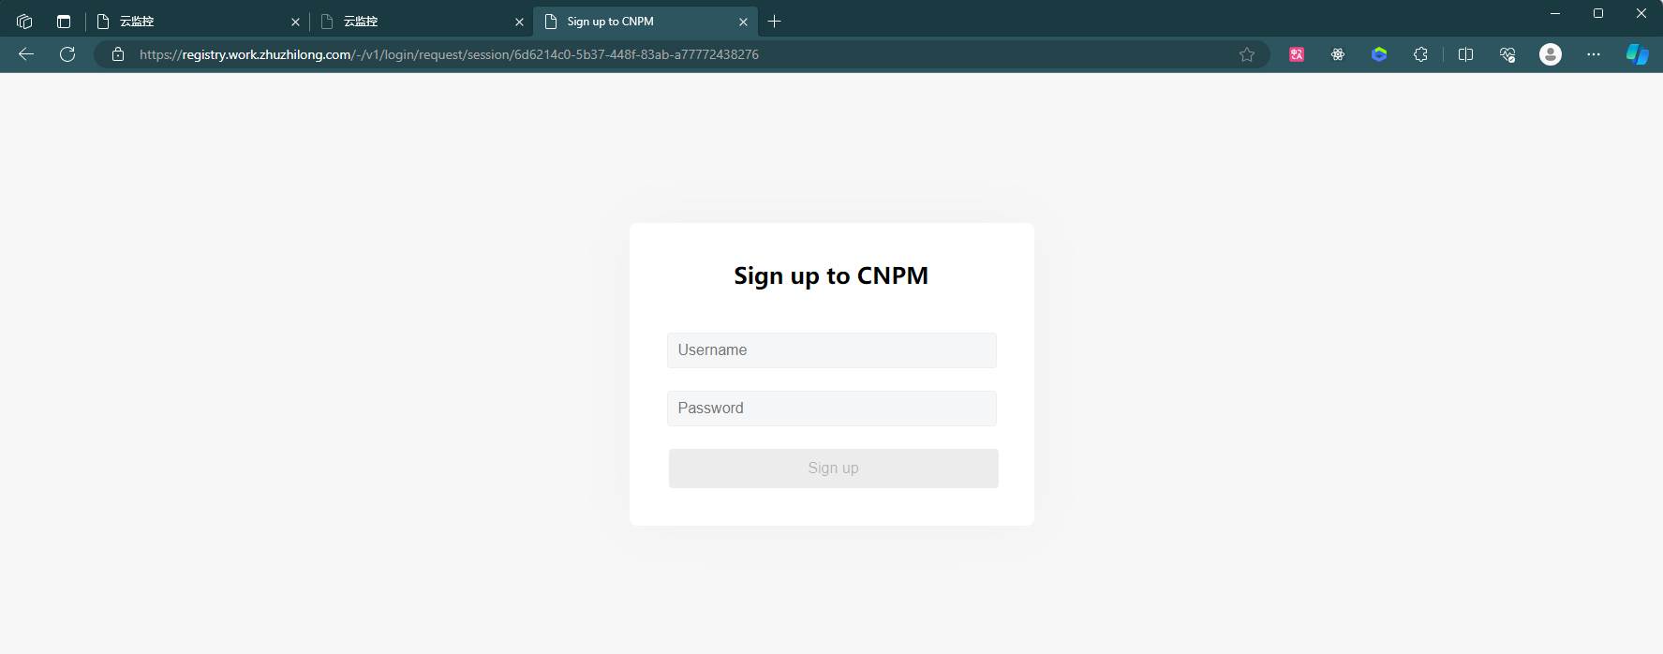Open the workspaces icon in title bar
This screenshot has height=654, width=1663.
click(x=24, y=22)
